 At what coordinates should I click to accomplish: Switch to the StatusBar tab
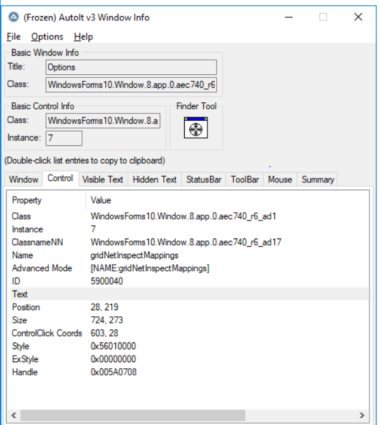tap(204, 179)
